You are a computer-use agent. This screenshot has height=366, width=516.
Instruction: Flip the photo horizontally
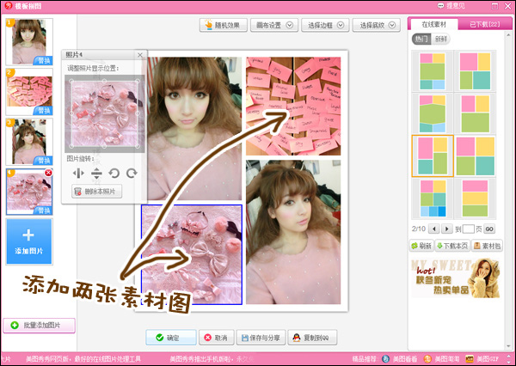pos(78,173)
